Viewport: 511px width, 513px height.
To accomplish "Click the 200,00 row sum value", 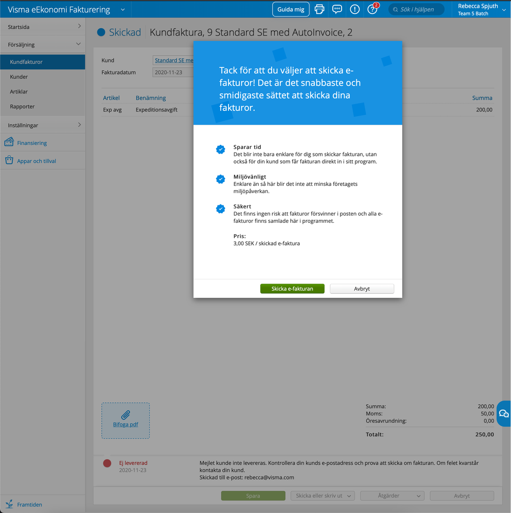I will point(484,109).
